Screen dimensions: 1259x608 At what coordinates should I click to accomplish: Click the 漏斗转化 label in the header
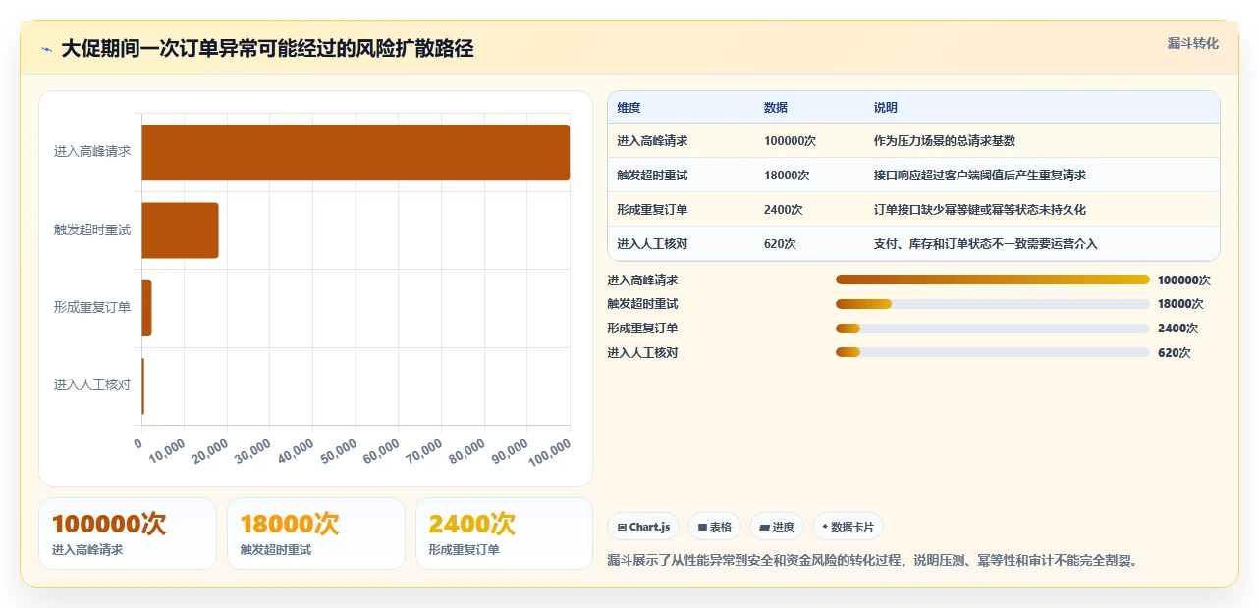(1192, 43)
